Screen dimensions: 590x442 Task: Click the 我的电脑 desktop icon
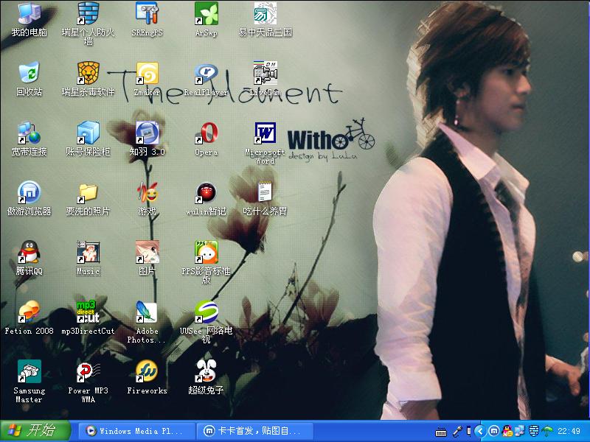(29, 15)
